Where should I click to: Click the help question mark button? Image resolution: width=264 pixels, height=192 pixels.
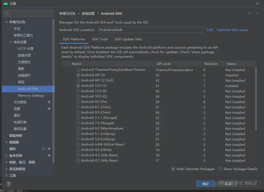point(9,184)
